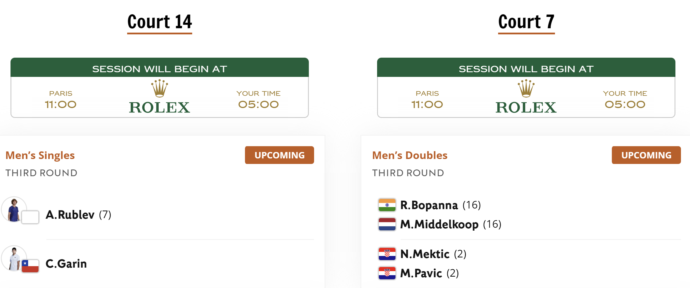Click the Rolex crown logo under Court 14

tap(160, 88)
